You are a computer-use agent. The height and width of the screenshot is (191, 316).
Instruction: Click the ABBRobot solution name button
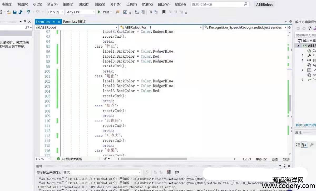click(264, 4)
